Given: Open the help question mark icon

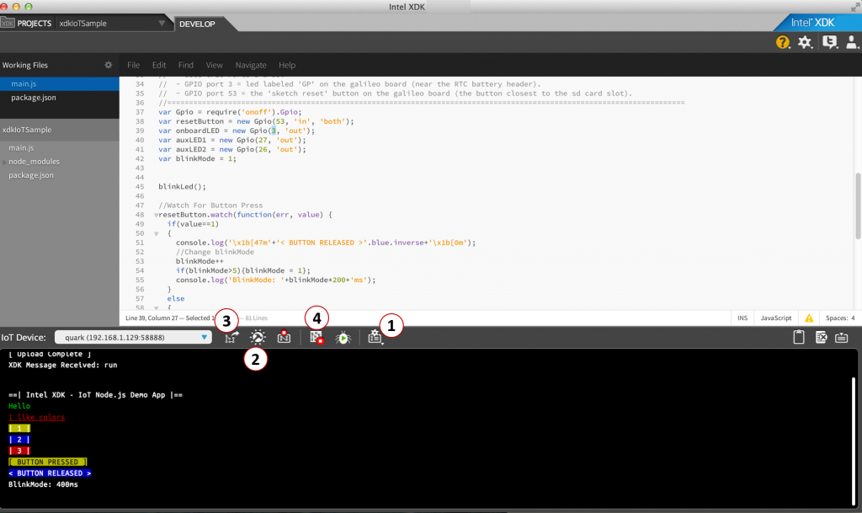Looking at the screenshot, I should 783,42.
